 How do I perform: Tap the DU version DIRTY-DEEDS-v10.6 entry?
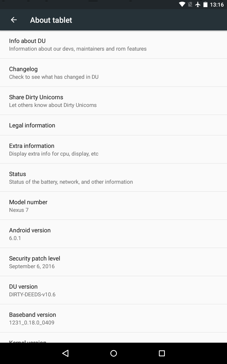click(113, 290)
